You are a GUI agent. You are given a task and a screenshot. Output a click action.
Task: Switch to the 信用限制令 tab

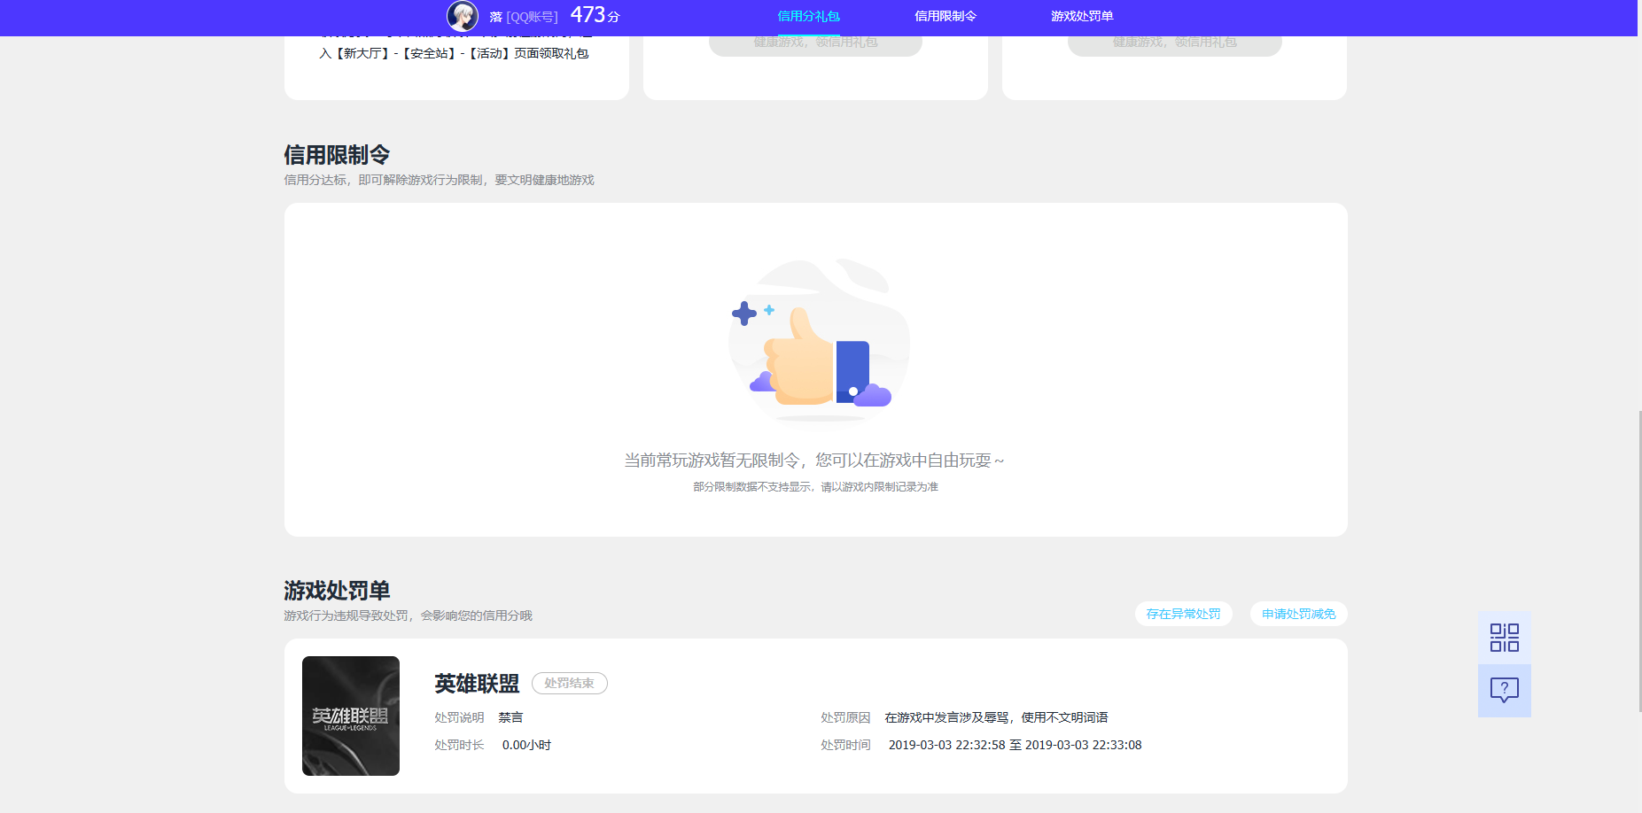coord(946,15)
